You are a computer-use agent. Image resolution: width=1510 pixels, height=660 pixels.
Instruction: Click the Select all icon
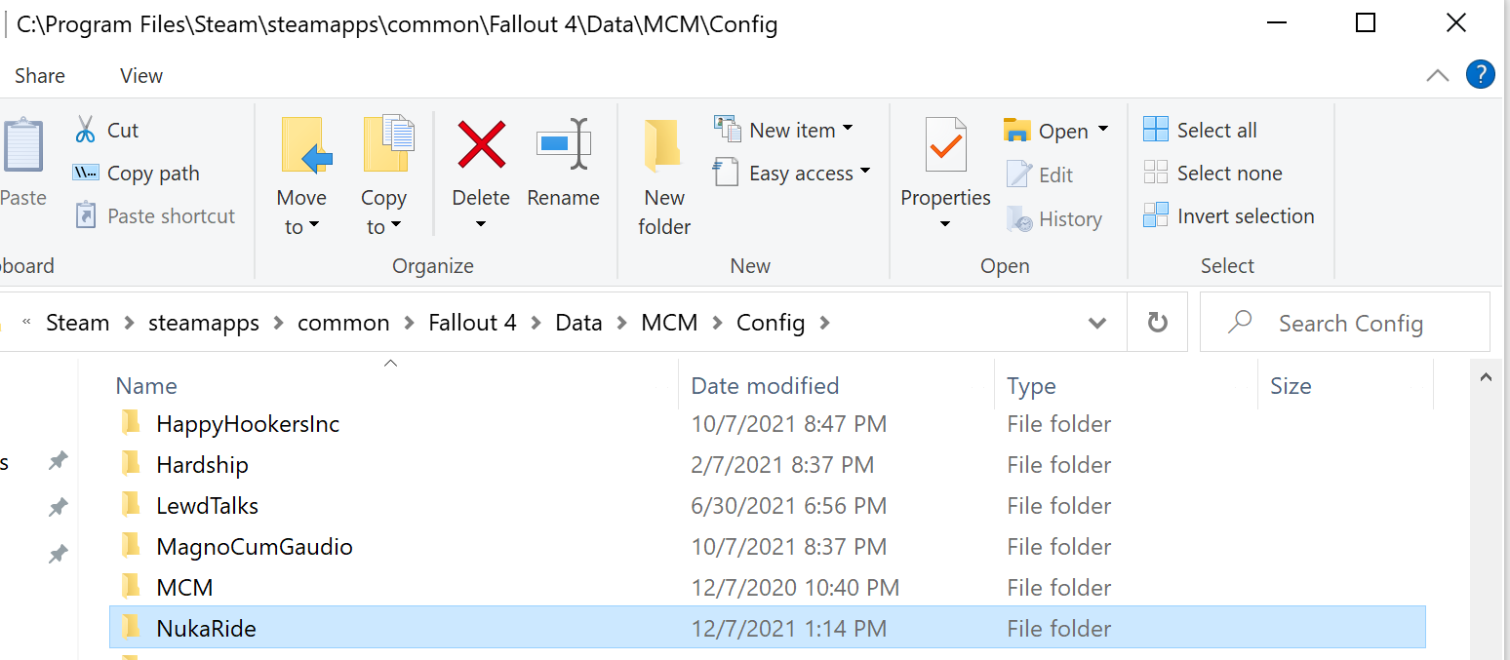(1156, 130)
